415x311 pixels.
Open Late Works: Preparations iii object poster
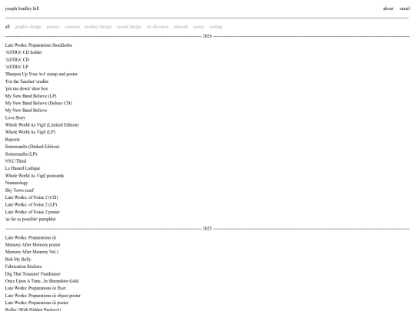click(42, 296)
